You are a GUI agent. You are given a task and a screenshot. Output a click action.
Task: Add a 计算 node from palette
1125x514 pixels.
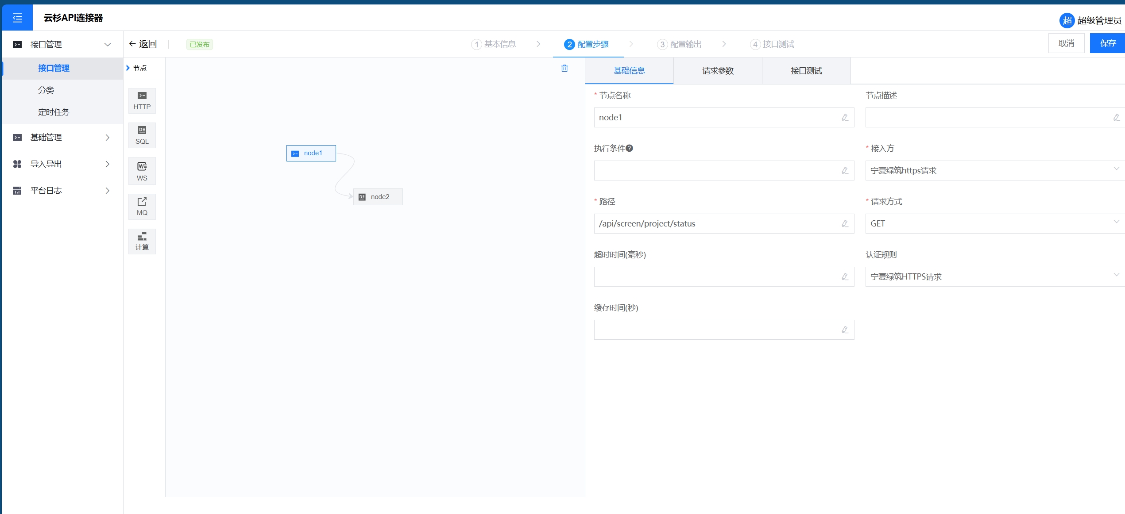point(142,242)
